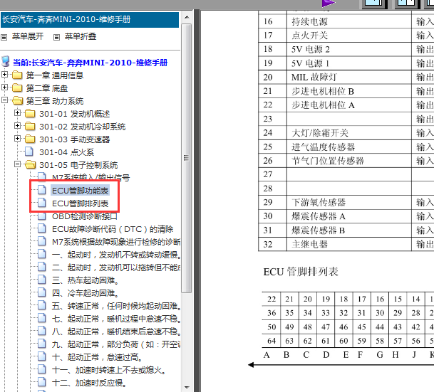434x392 pixels.
Task: Click the MIL 故障灯 table cell
Action: coord(348,77)
